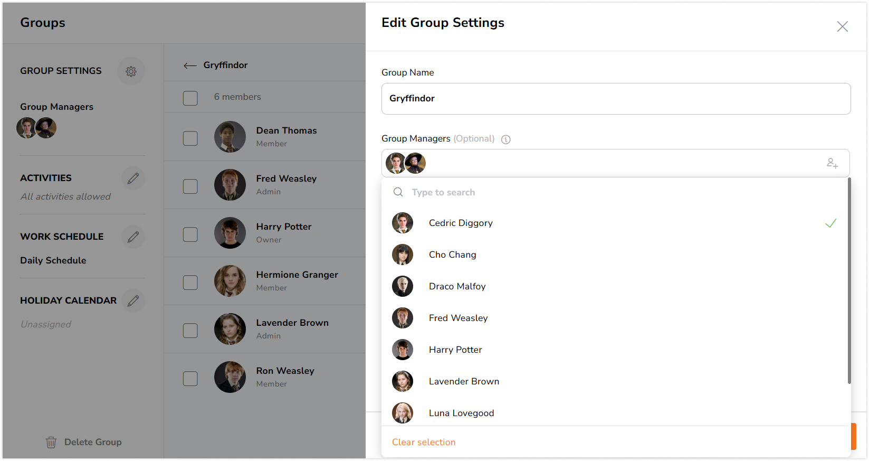This screenshot has width=869, height=461.
Task: Edit Activities with pencil icon
Action: (x=133, y=178)
